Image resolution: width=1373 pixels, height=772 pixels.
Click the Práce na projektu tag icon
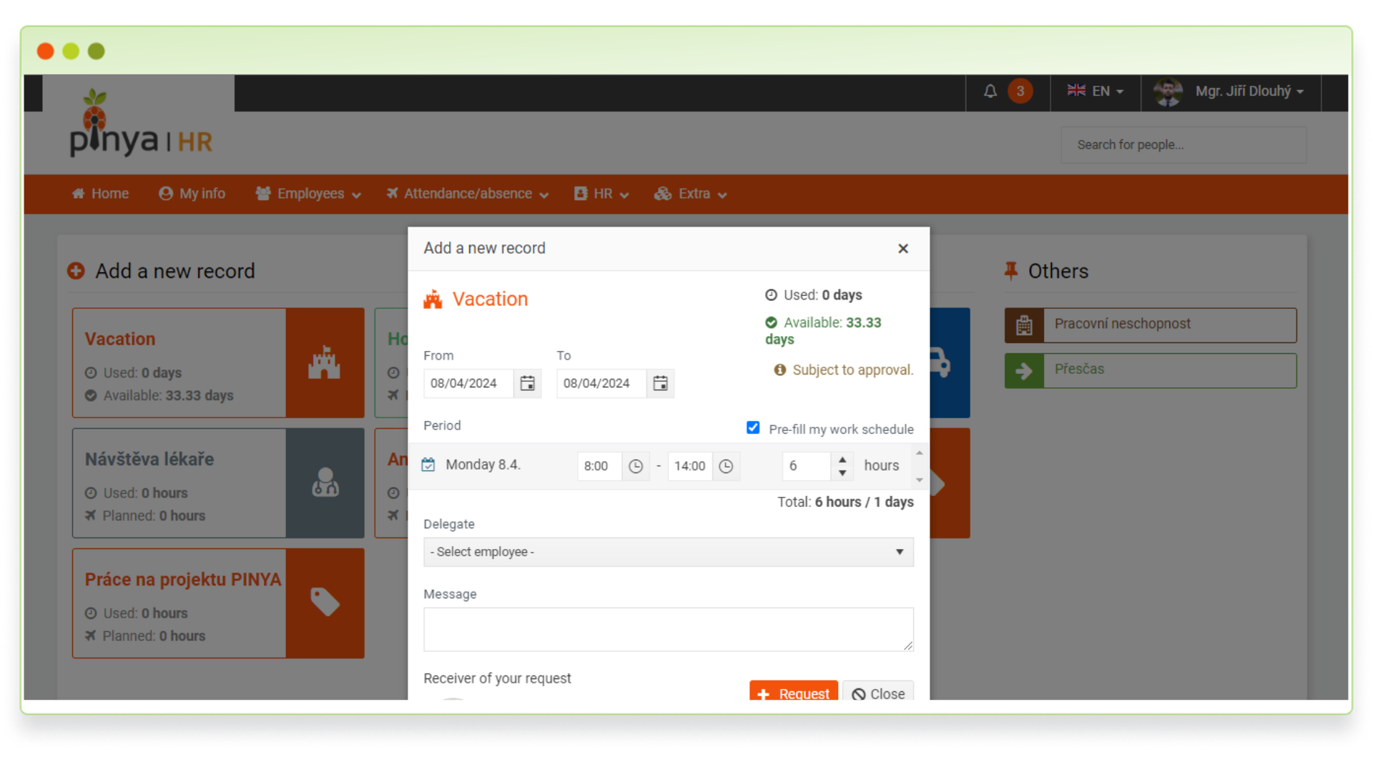click(325, 603)
